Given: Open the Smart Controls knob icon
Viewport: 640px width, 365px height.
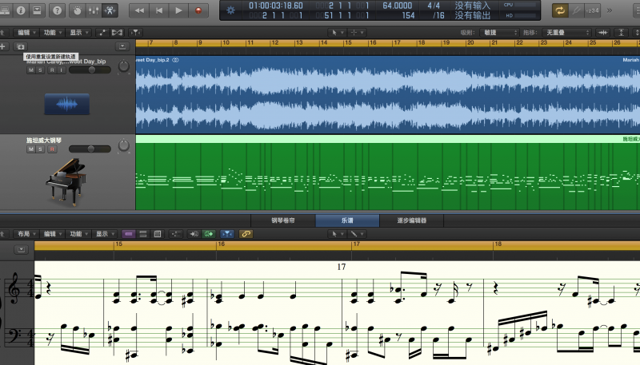Looking at the screenshot, I should point(76,10).
